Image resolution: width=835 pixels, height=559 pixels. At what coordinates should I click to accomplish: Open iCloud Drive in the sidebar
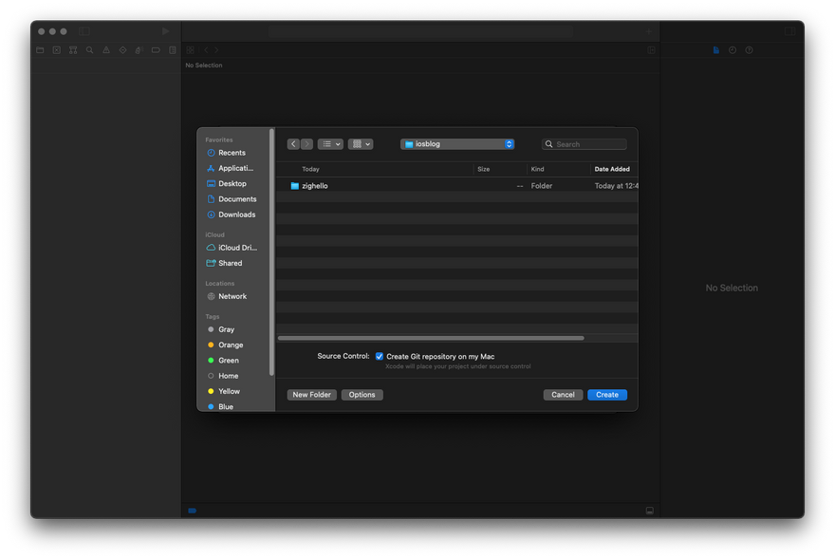[236, 248]
